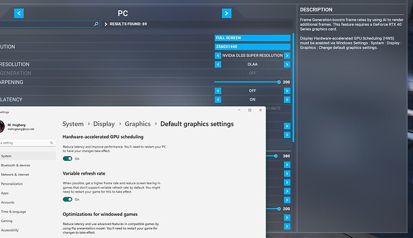Toggle Variable refresh rate switch

click(x=68, y=199)
